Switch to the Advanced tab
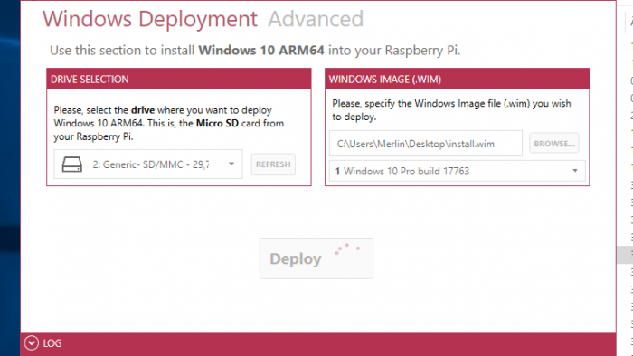This screenshot has width=633, height=356. [316, 19]
